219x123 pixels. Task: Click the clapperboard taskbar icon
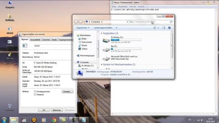(x=24, y=120)
